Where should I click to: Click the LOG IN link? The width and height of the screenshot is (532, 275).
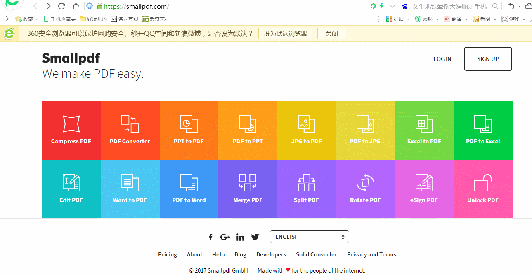click(x=442, y=59)
